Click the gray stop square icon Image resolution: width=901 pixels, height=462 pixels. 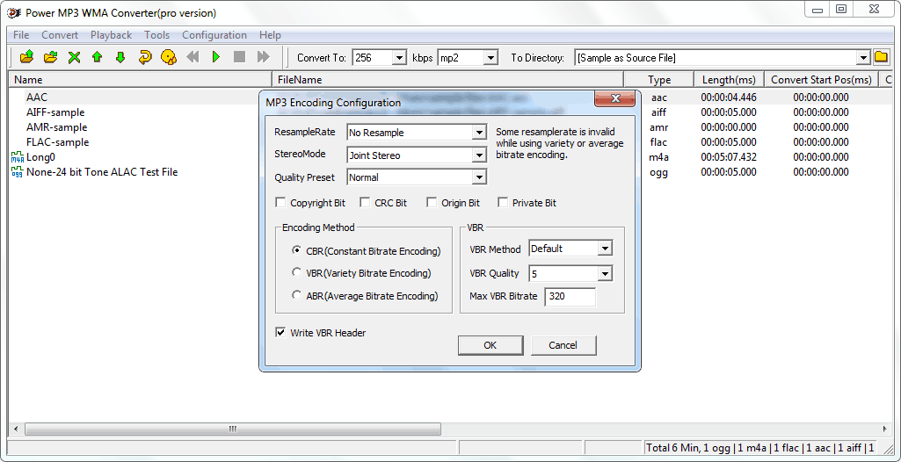pos(240,57)
